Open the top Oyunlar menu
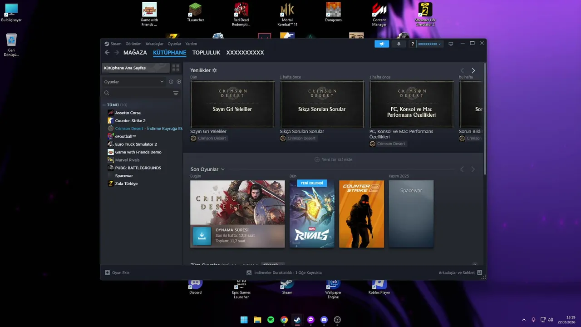This screenshot has height=327, width=581. click(x=174, y=44)
